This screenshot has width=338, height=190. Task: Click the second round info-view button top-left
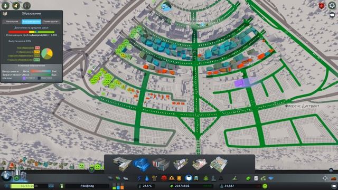(16, 6)
